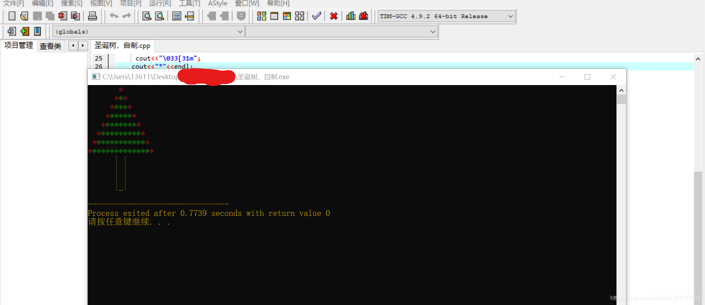
Task: Open the 编辑[E] menu
Action: coord(43,3)
